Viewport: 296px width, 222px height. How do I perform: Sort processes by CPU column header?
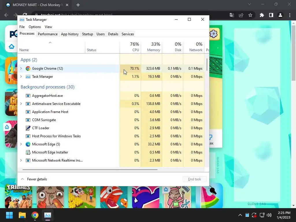tap(130, 47)
